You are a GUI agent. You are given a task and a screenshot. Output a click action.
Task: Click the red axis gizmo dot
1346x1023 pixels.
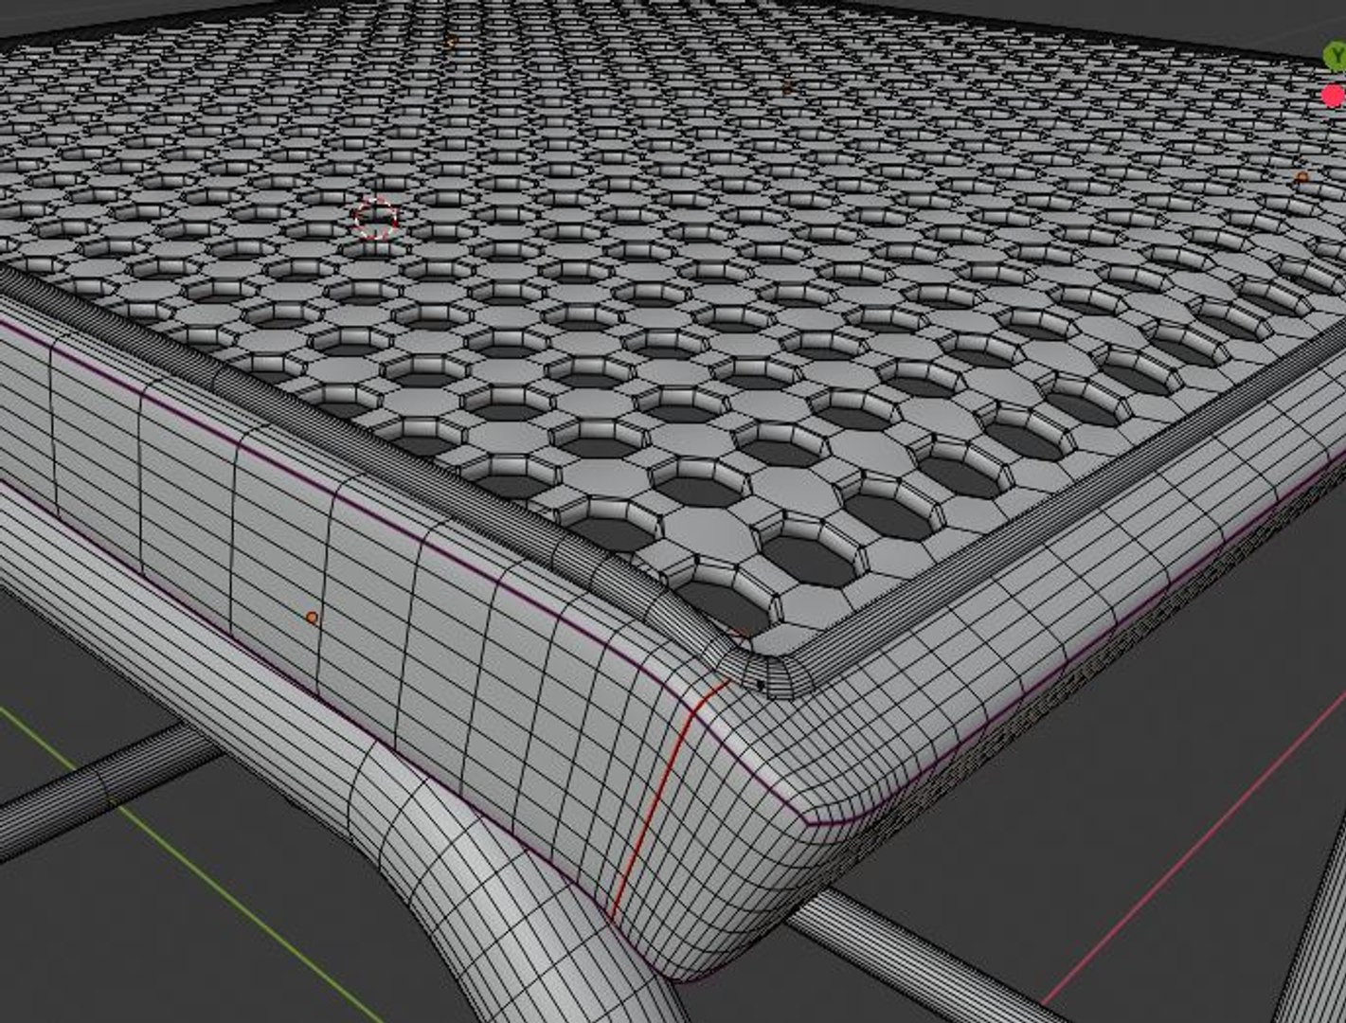1334,95
